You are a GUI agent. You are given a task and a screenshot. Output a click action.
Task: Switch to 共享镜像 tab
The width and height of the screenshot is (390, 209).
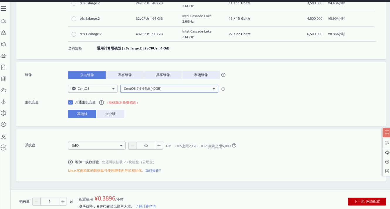pos(163,75)
